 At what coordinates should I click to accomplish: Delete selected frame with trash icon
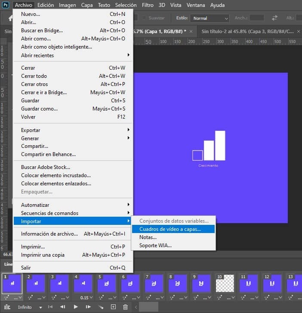tap(125, 307)
